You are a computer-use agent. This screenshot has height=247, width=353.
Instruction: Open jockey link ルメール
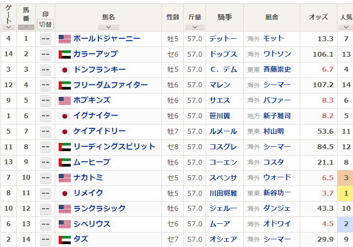pyautogui.click(x=223, y=131)
